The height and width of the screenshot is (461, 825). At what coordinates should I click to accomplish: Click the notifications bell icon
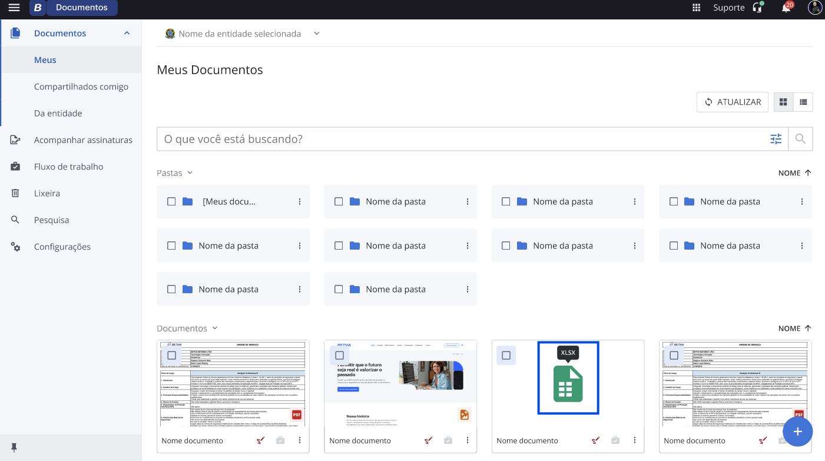tap(786, 8)
